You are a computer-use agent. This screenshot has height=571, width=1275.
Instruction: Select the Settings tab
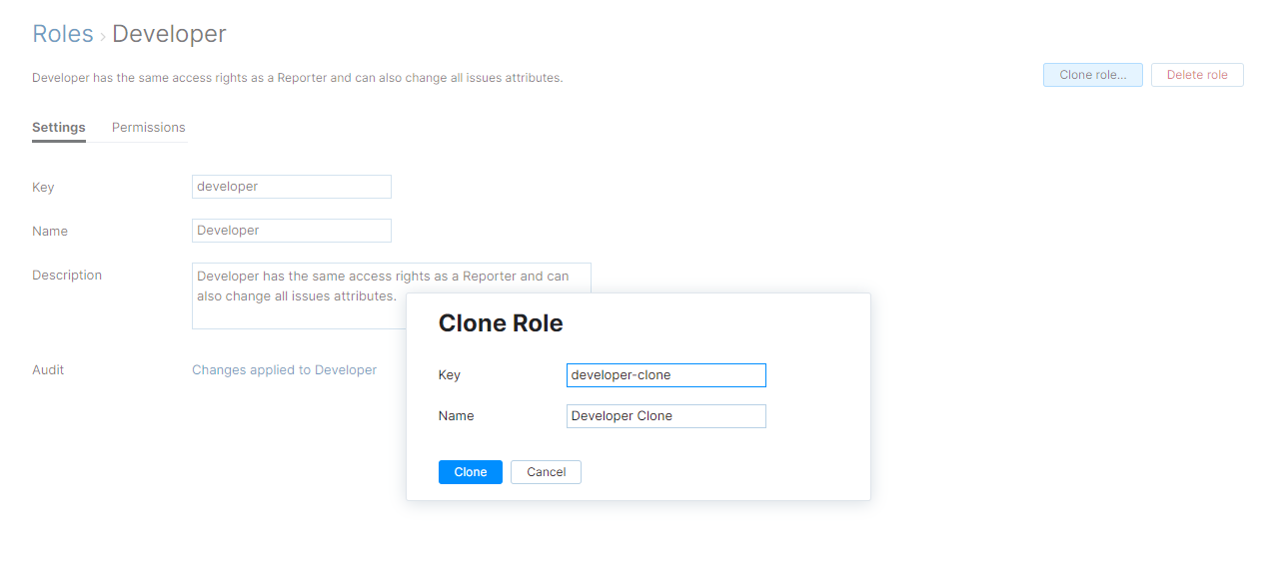[x=59, y=128]
